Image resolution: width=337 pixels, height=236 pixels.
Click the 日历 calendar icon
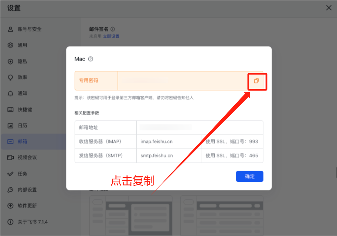pyautogui.click(x=10, y=126)
